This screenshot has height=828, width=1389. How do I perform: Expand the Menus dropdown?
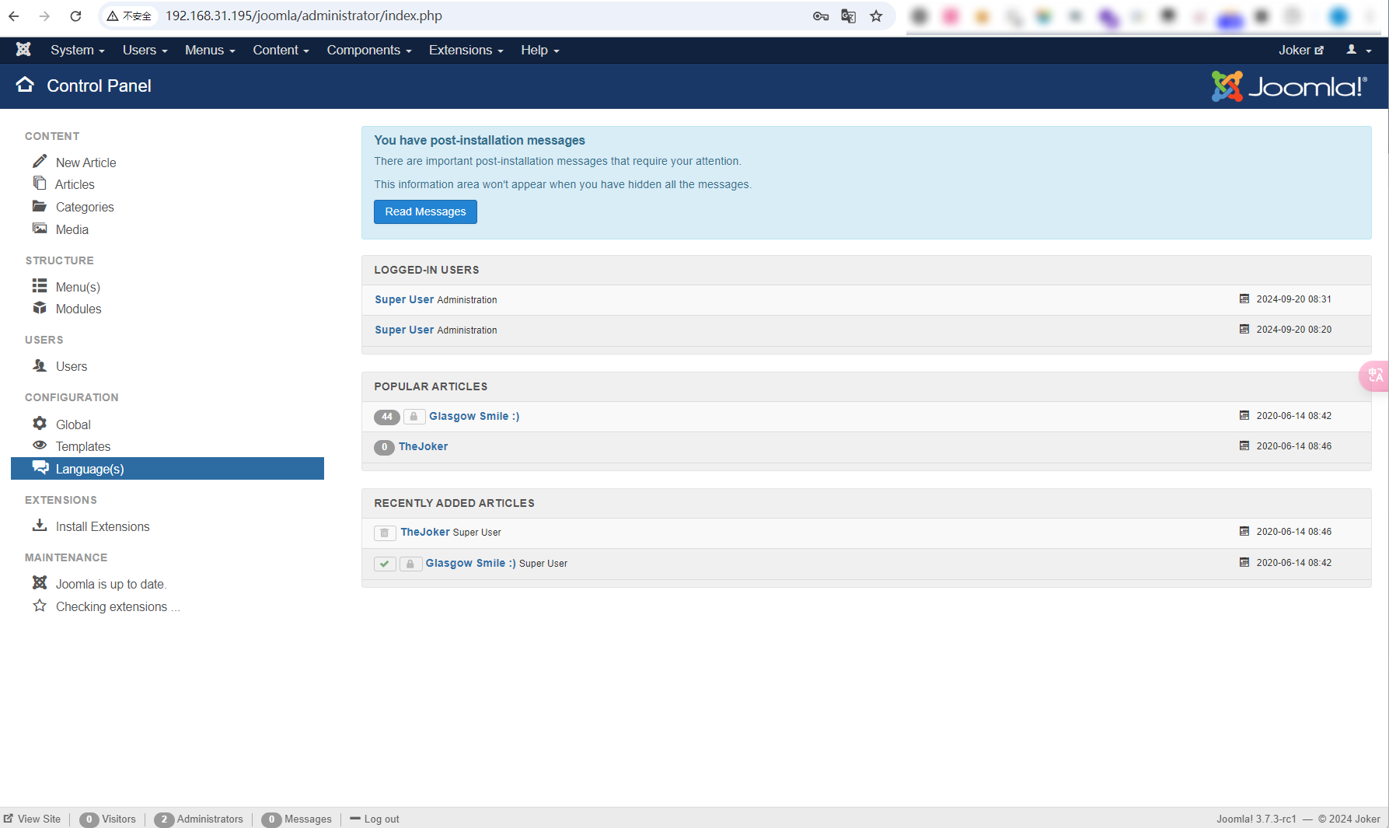pyautogui.click(x=210, y=50)
